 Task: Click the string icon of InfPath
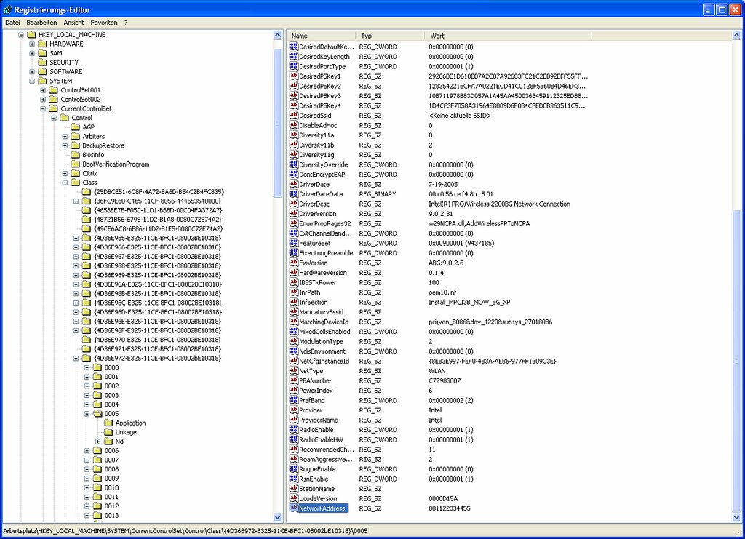(294, 292)
